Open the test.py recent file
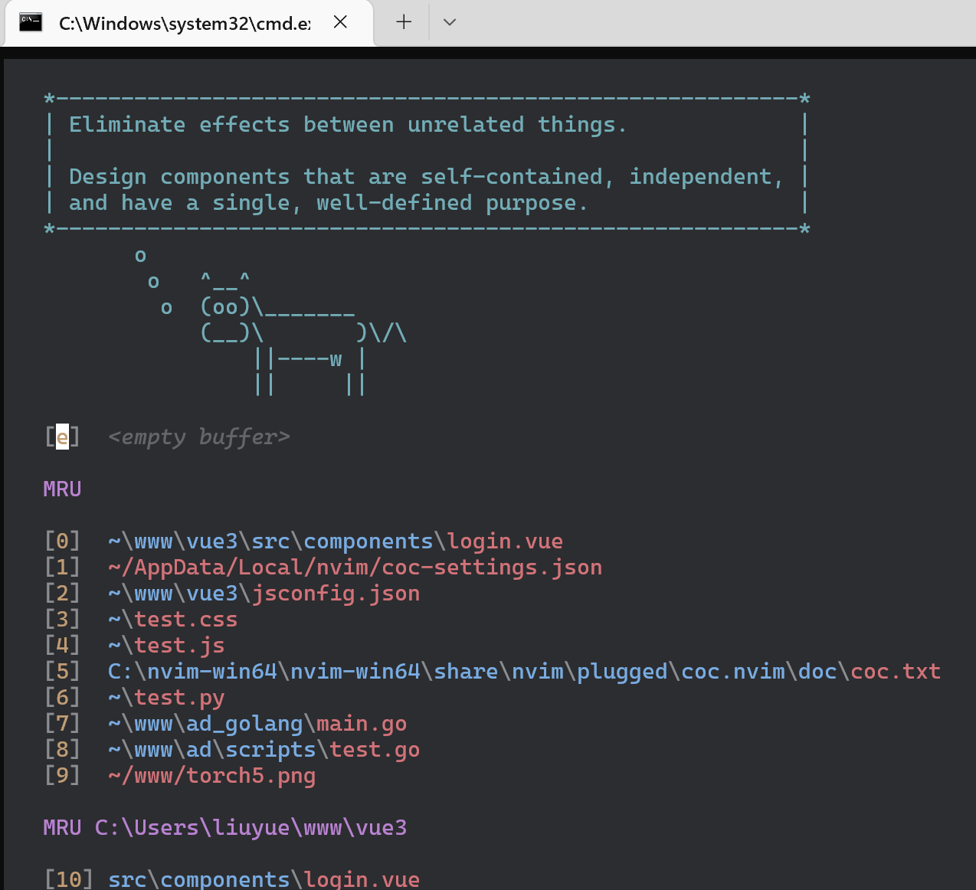 coord(166,698)
